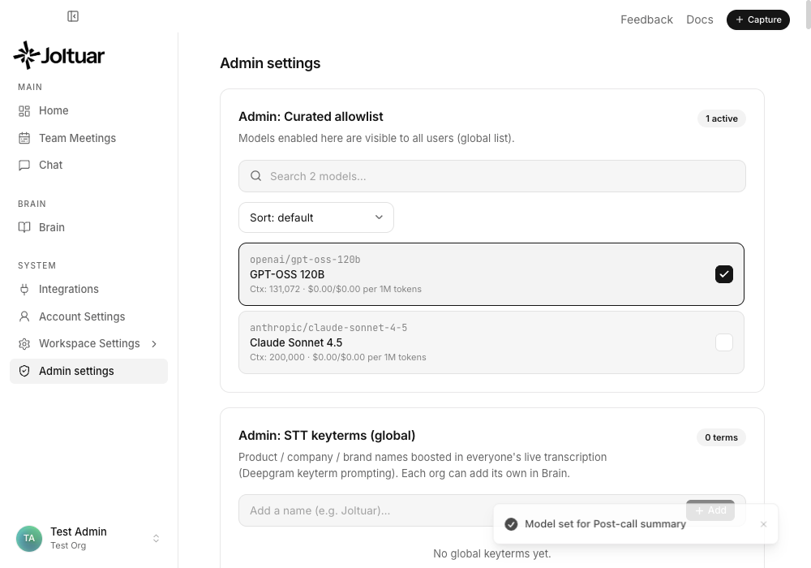The height and width of the screenshot is (568, 811).
Task: Open the Test Admin account switcher
Action: click(88, 539)
